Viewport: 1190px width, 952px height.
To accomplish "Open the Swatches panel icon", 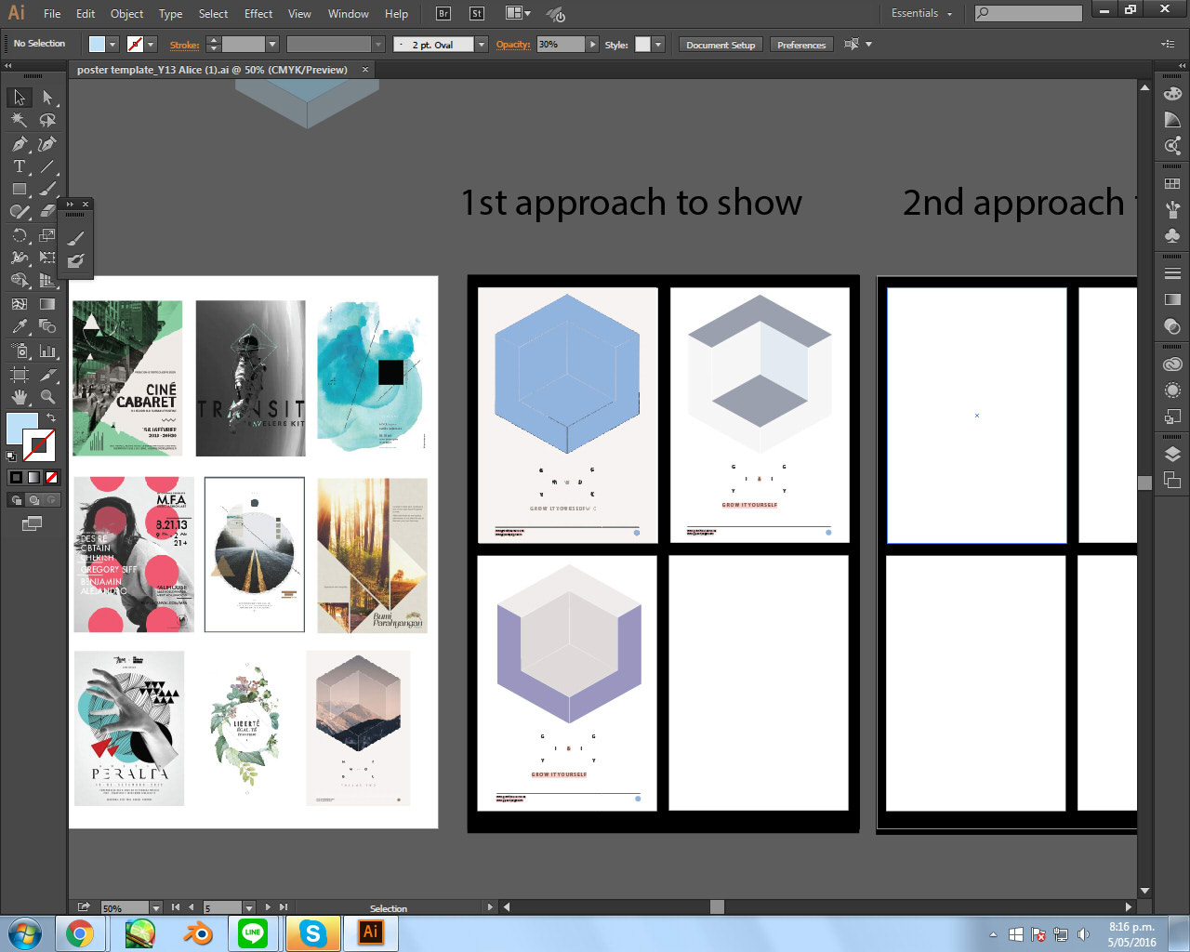I will click(1172, 184).
